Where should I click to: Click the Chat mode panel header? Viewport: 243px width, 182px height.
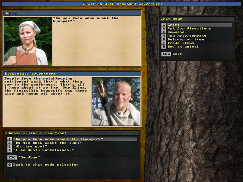(196, 19)
